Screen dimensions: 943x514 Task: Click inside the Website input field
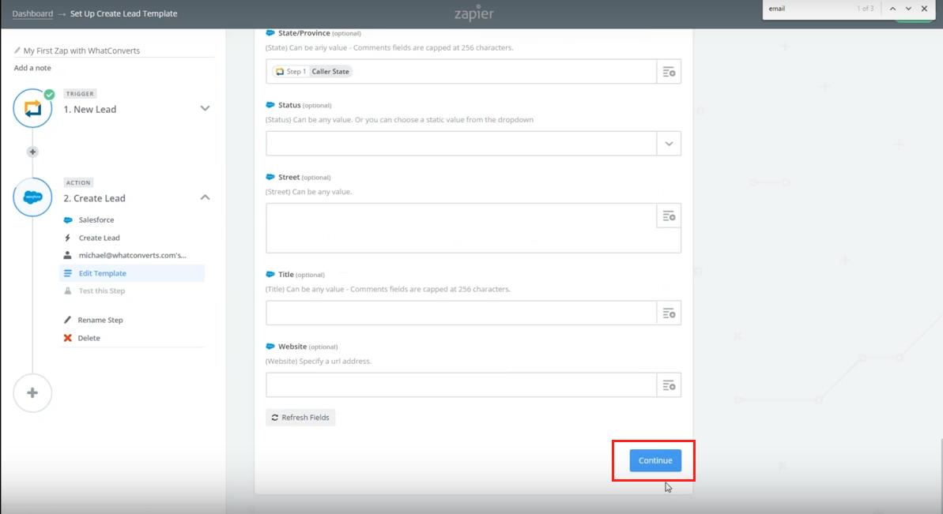click(462, 385)
